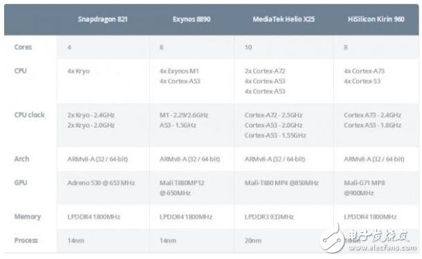The width and height of the screenshot is (422, 259).
Task: Click the www.elecfans.com watermark text
Action: tap(383, 248)
